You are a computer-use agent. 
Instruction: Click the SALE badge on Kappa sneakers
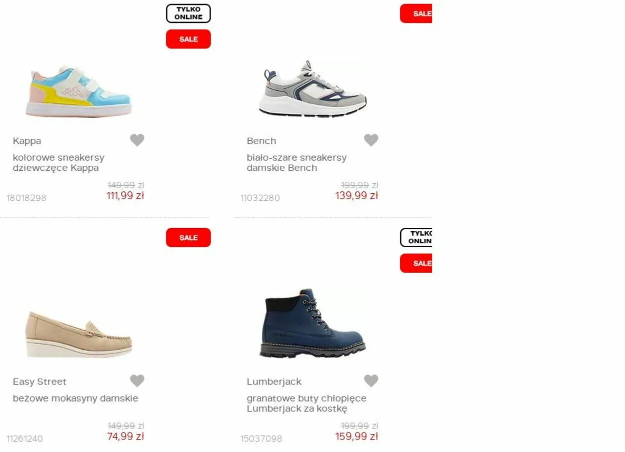188,39
